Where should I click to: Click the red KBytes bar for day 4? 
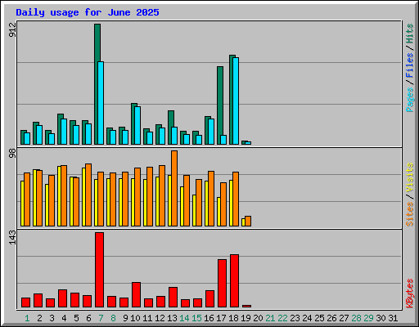(62, 298)
